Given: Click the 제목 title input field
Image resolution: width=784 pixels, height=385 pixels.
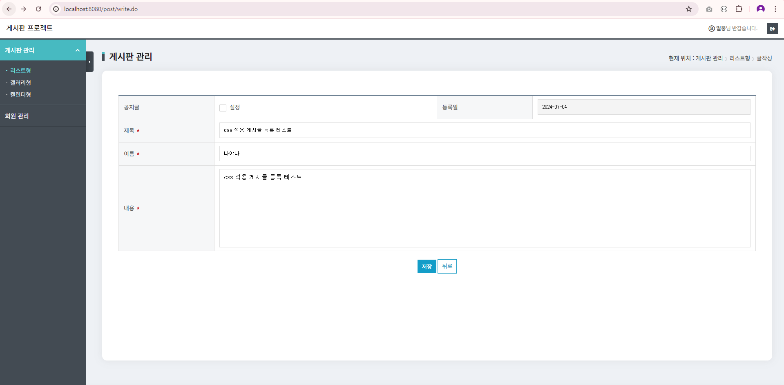Looking at the screenshot, I should (x=485, y=130).
